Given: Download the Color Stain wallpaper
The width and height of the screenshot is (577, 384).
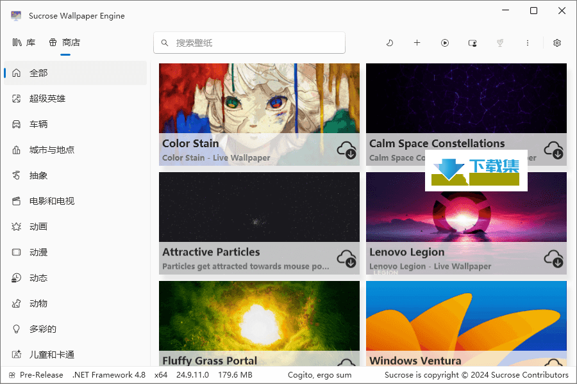Looking at the screenshot, I should pos(347,150).
